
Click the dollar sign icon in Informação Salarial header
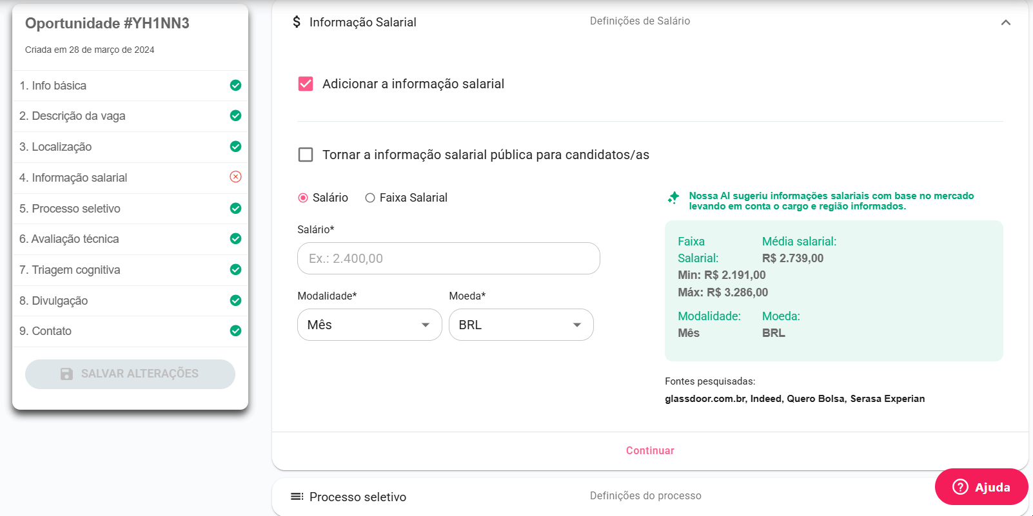[x=297, y=22]
